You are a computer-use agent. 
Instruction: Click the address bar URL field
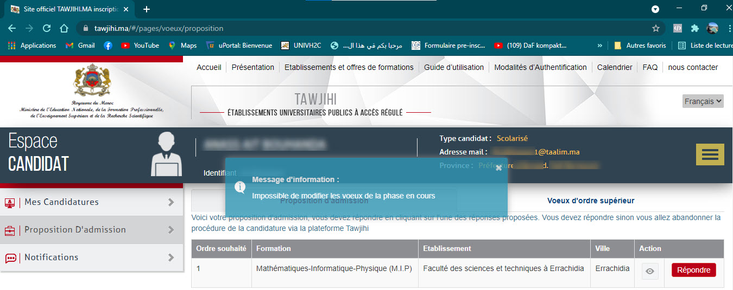tap(369, 28)
